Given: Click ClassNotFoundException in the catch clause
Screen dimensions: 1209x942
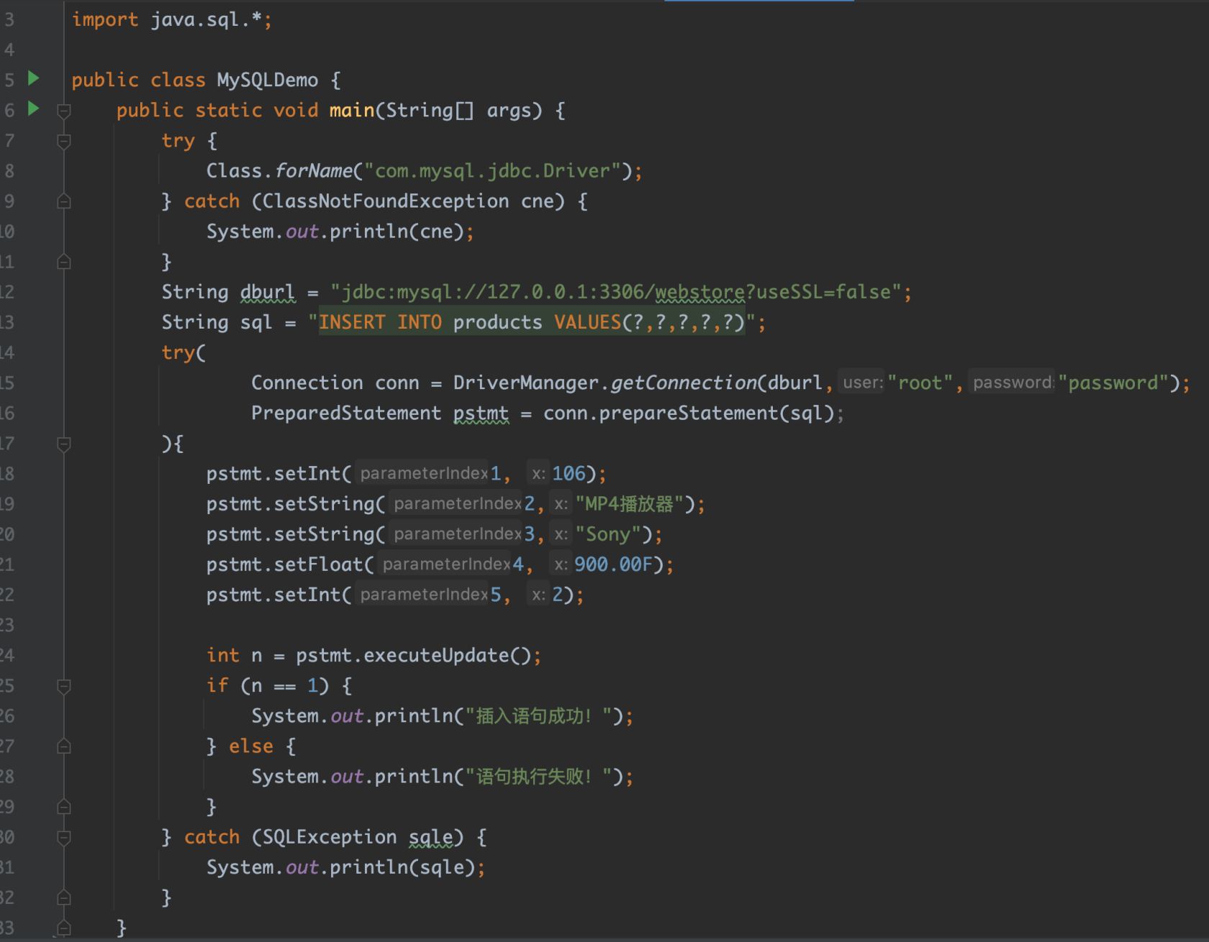Looking at the screenshot, I should pos(386,201).
